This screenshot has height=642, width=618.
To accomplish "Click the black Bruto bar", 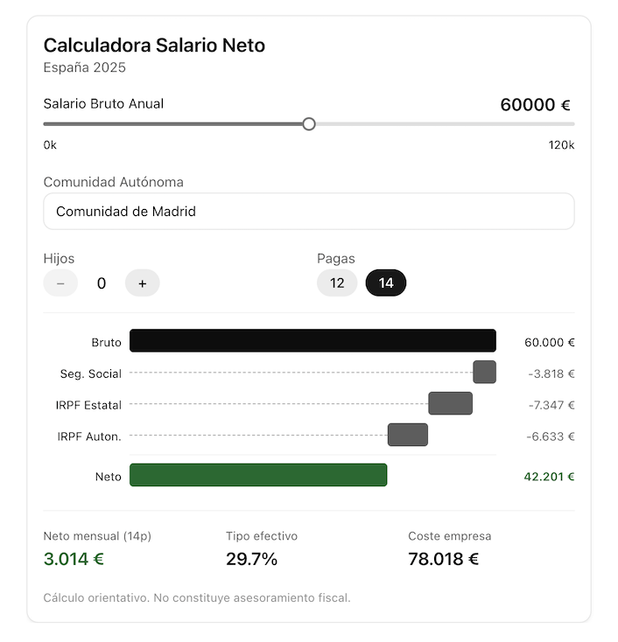I will [x=313, y=341].
